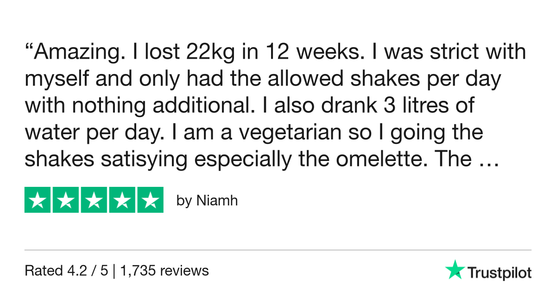Select the third green rating star

(94, 200)
